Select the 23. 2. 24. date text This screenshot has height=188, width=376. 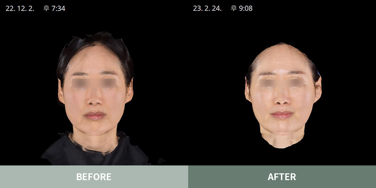coord(207,8)
